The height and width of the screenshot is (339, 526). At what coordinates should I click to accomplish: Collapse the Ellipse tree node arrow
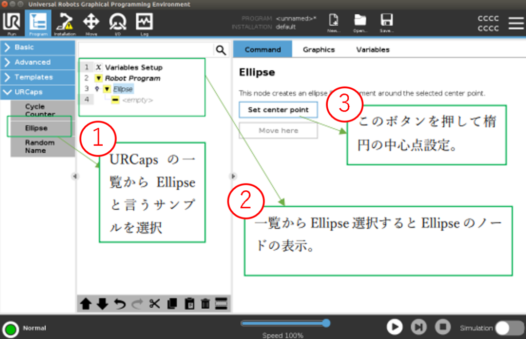point(107,89)
